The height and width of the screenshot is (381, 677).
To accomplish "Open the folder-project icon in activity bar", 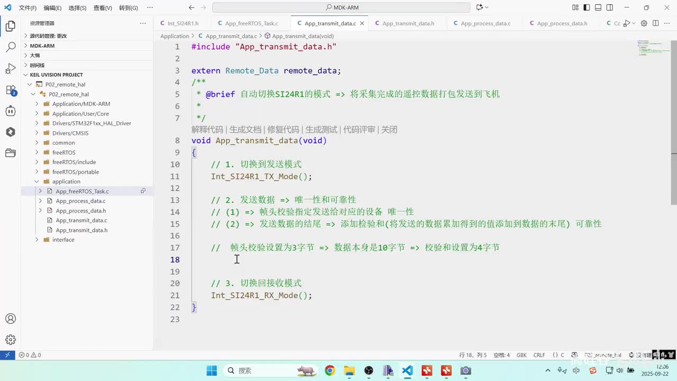I will point(10,153).
